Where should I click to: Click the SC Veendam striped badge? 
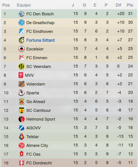22,67
